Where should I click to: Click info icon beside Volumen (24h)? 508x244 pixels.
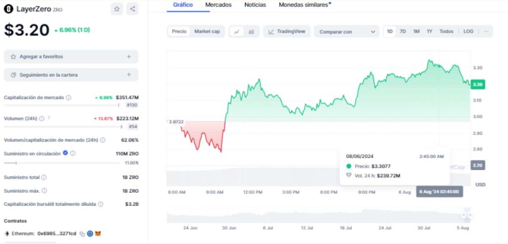pos(41,119)
